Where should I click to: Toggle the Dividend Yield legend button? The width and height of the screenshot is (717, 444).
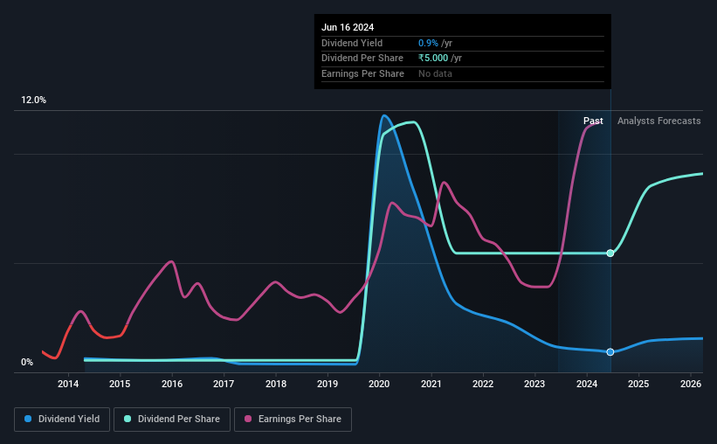pyautogui.click(x=62, y=419)
